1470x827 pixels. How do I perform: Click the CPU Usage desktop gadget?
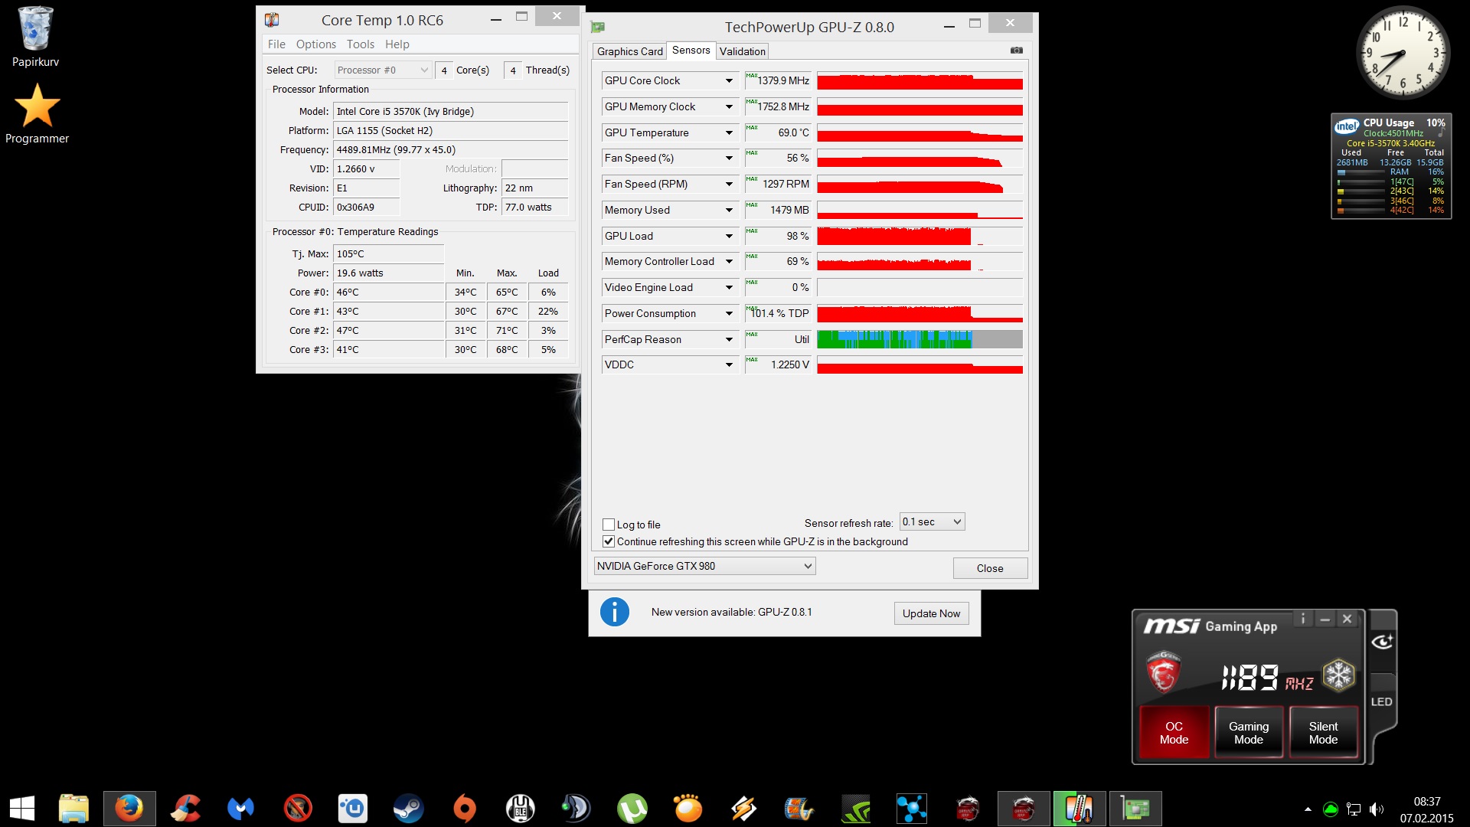1390,166
